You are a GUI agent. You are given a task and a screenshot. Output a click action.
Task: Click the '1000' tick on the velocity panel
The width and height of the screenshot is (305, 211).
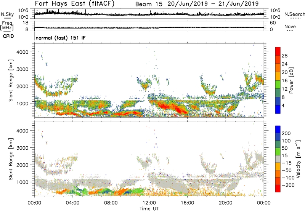tap(22, 182)
